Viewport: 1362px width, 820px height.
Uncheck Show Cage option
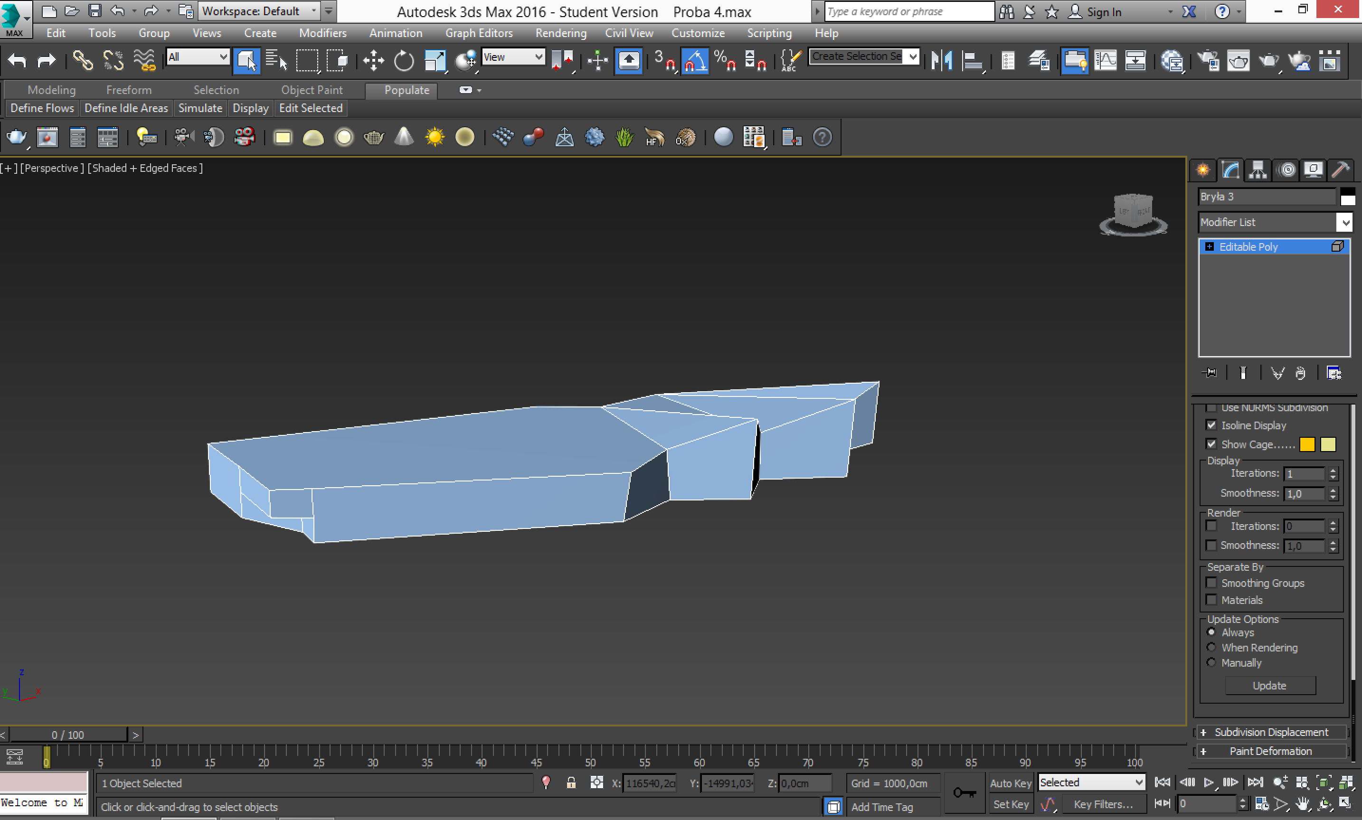(1211, 443)
